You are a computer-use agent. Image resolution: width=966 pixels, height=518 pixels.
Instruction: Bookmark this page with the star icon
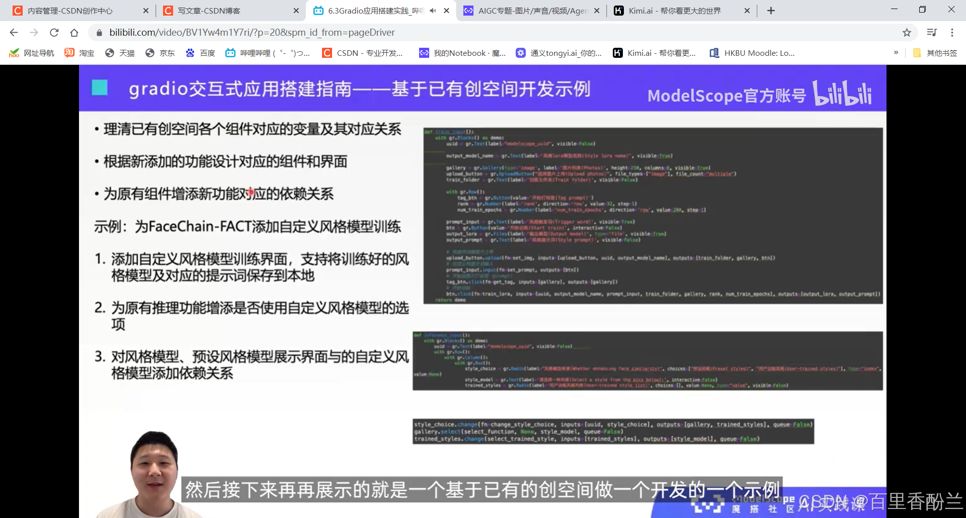(x=907, y=33)
